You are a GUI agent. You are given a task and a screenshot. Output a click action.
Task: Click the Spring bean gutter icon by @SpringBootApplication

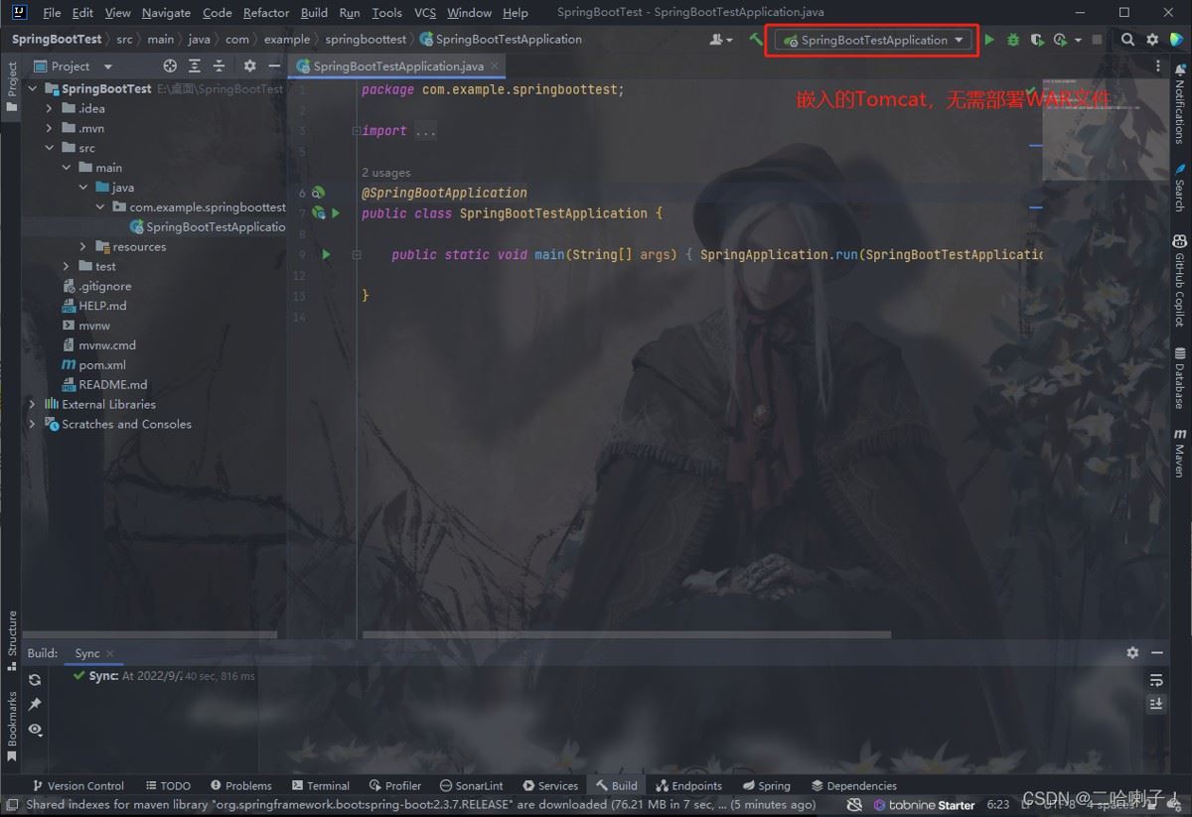[x=319, y=193]
